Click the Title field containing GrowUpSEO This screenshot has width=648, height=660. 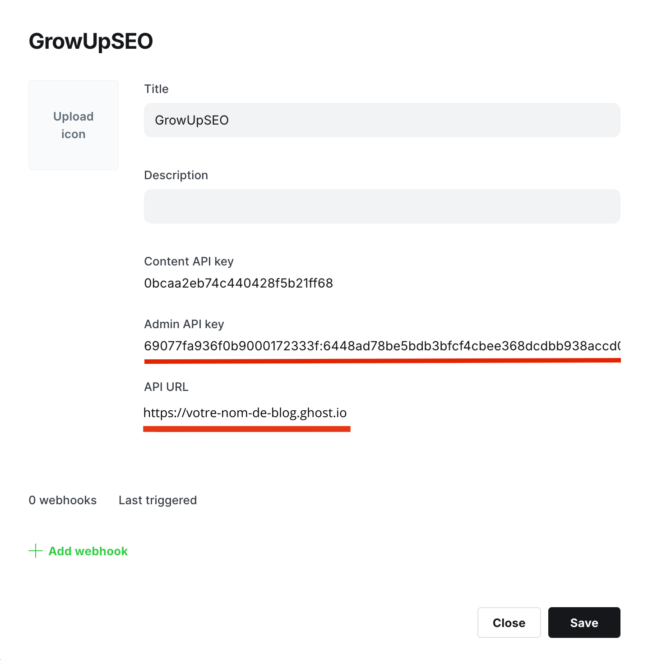click(382, 120)
